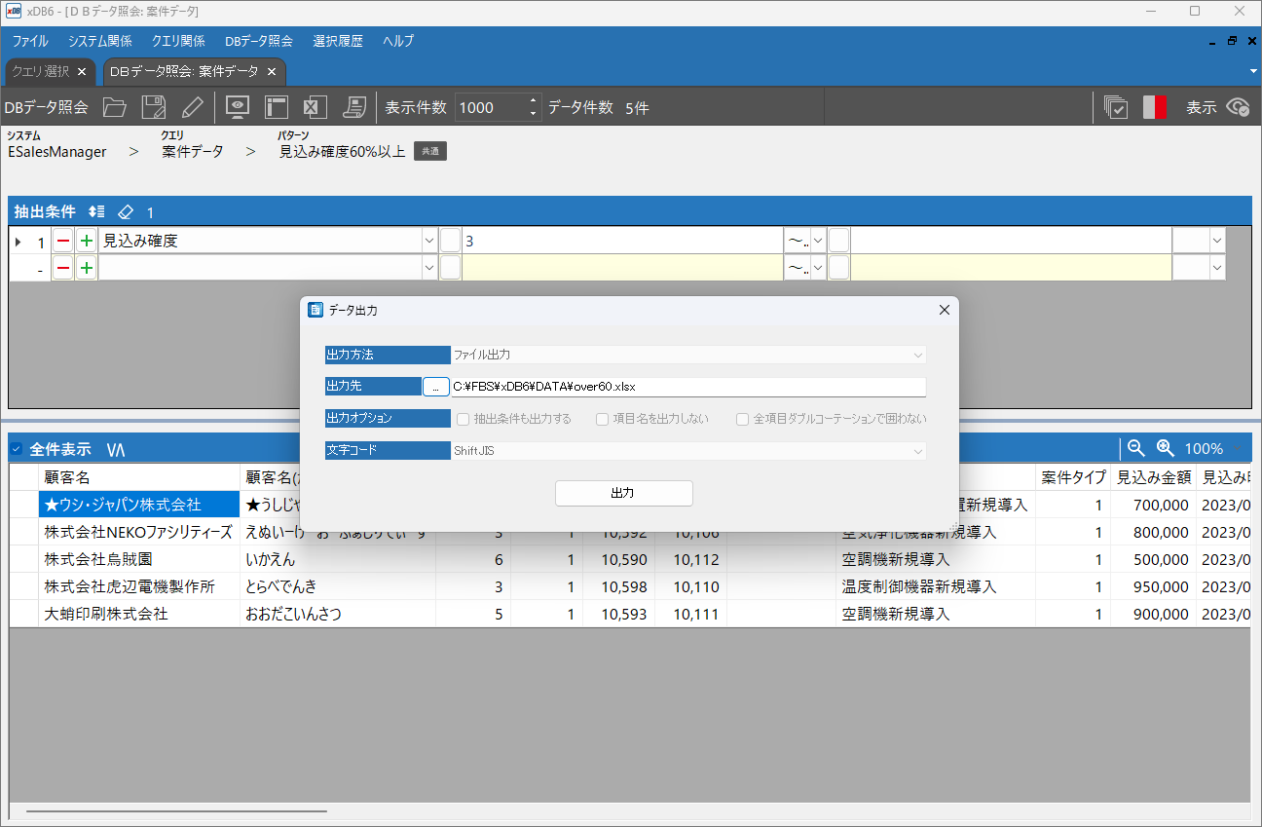Open the DBデータ照会 menu
1262x827 pixels.
pos(259,41)
